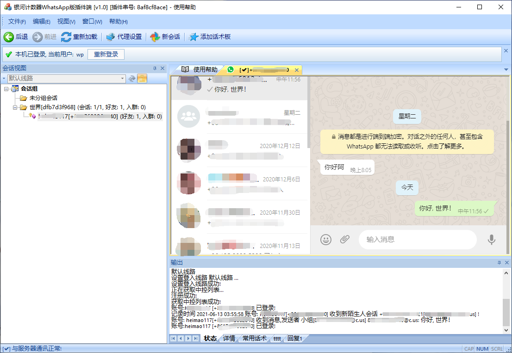Click the 后退 back arrow icon
The image size is (512, 353).
(x=9, y=37)
